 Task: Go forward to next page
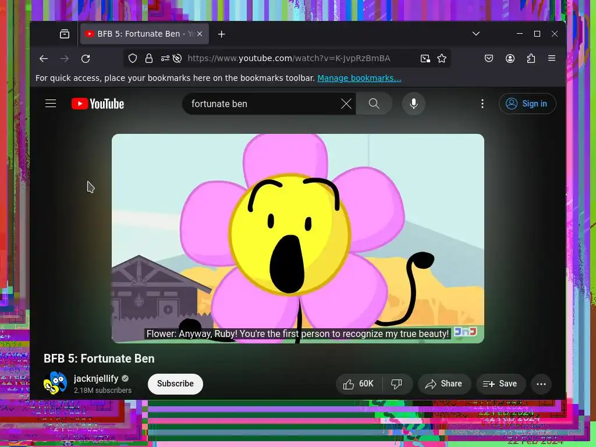[65, 59]
